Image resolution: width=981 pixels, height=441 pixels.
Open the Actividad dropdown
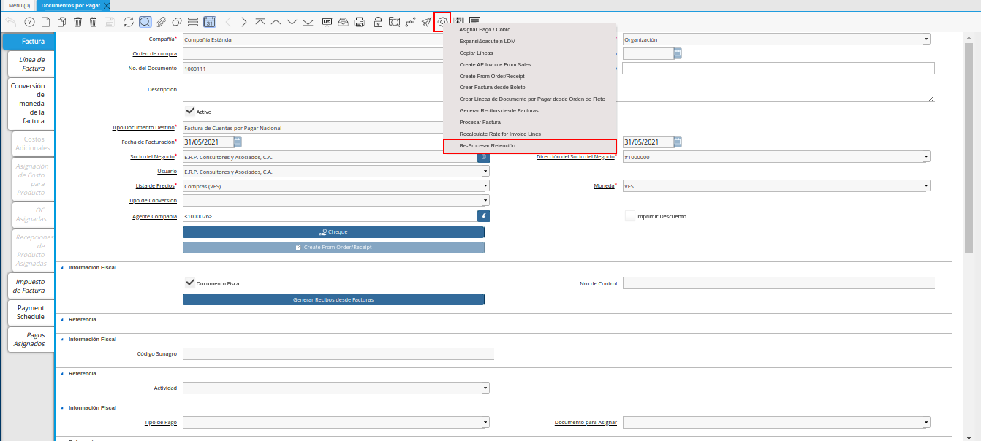pyautogui.click(x=485, y=388)
